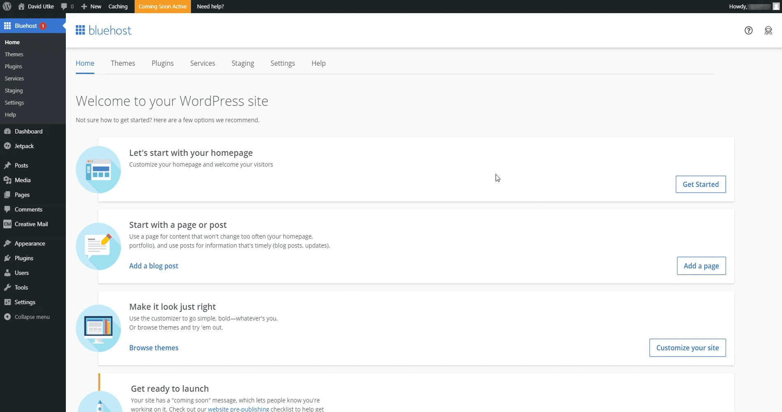Viewport: 782px width, 412px height.
Task: Click the plus icon next to New
Action: (x=84, y=7)
